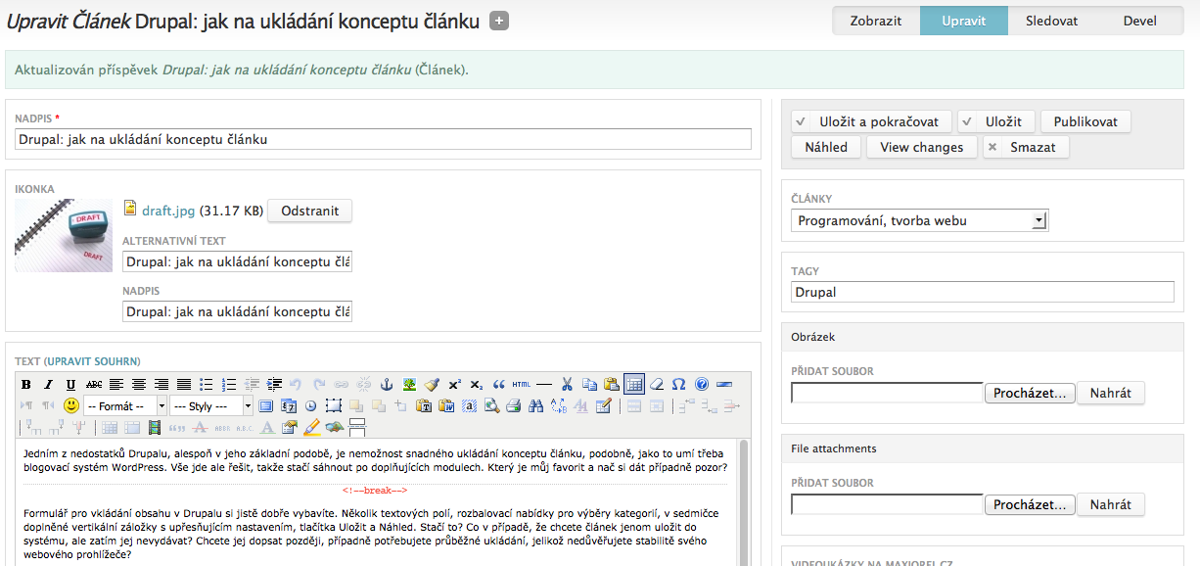Open the draft.jpg file link
Image resolution: width=1200 pixels, height=566 pixels.
pos(168,211)
